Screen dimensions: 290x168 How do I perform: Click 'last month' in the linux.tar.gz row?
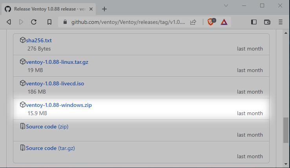pyautogui.click(x=250, y=70)
